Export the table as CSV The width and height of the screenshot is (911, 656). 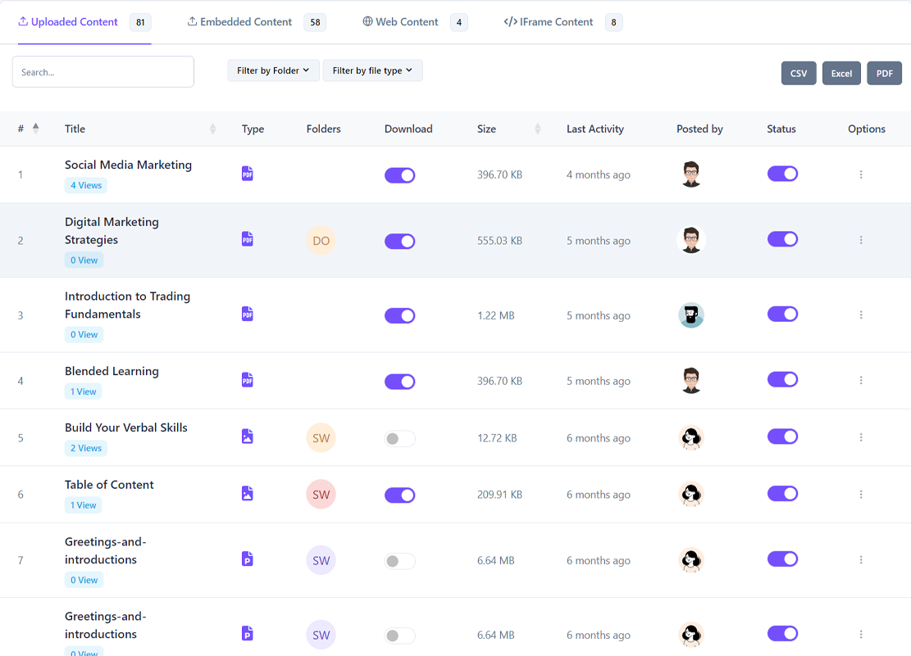(x=799, y=73)
